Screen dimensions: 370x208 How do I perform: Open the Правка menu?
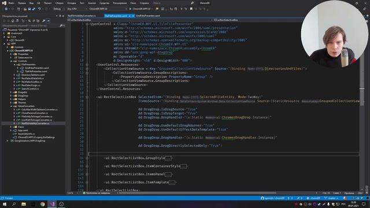click(x=21, y=3)
